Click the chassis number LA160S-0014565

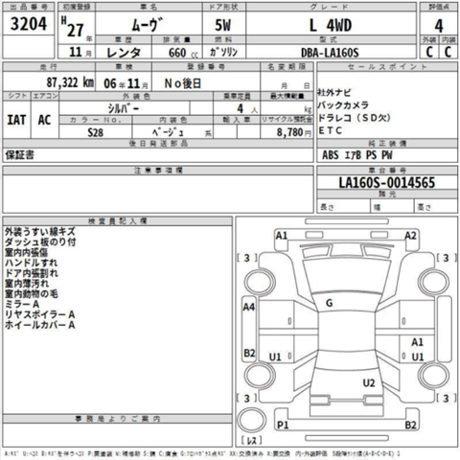click(387, 183)
